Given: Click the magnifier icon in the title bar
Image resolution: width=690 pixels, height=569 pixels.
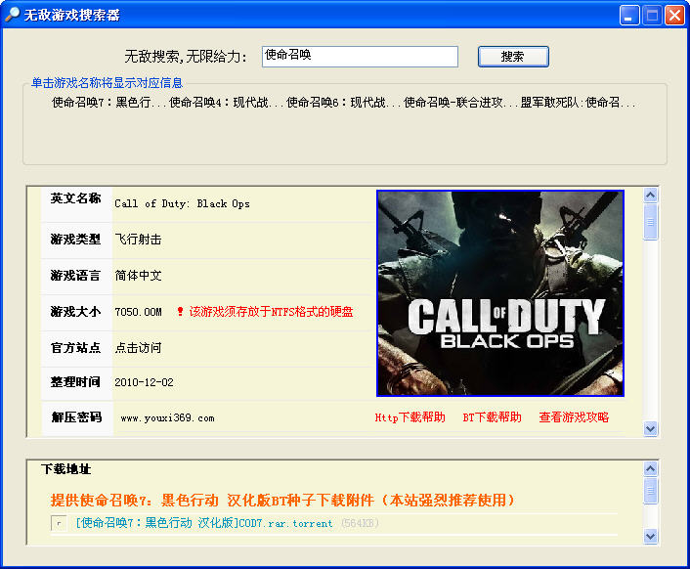Looking at the screenshot, I should [12, 15].
